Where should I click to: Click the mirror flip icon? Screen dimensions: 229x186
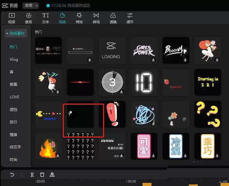pyautogui.click(x=52, y=175)
